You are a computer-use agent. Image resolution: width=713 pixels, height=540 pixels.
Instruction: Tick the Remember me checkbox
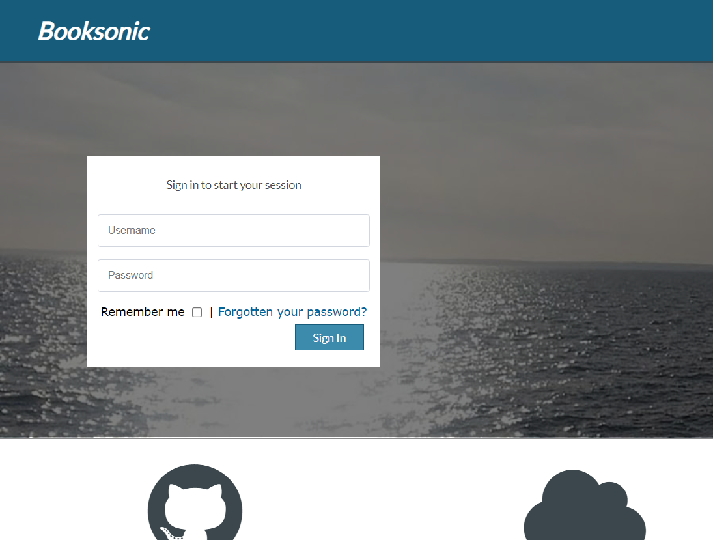coord(197,312)
